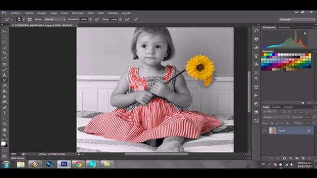Toggle pressure for opacity button
Image resolution: width=317 pixels, height=178 pixels.
click(97, 19)
